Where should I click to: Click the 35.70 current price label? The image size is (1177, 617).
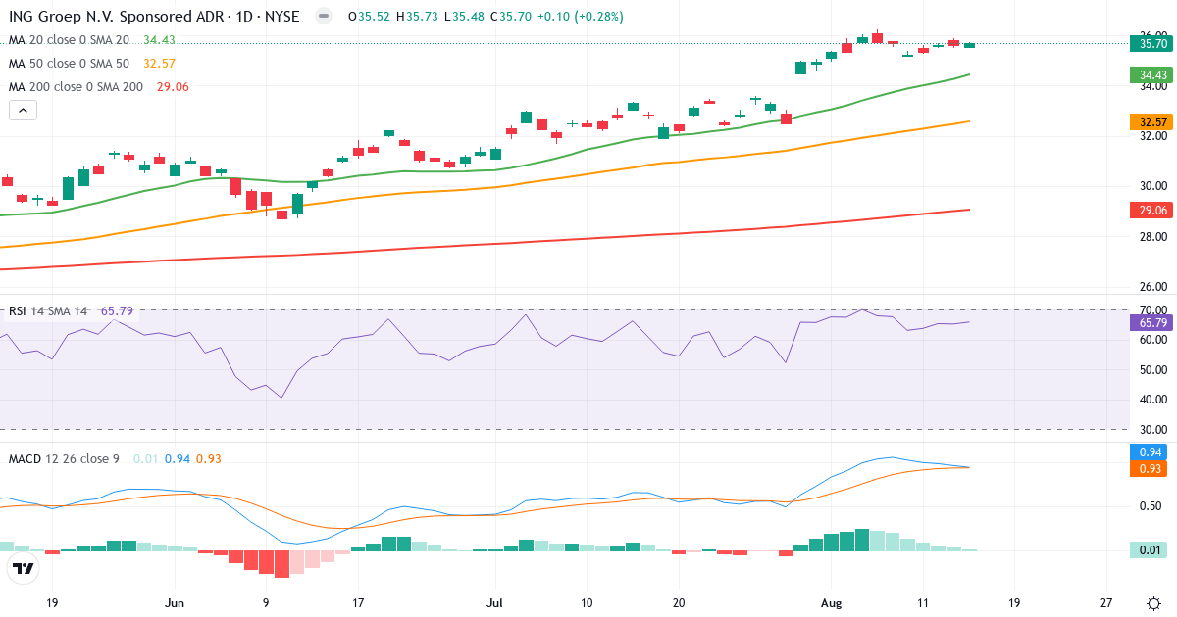click(1152, 43)
